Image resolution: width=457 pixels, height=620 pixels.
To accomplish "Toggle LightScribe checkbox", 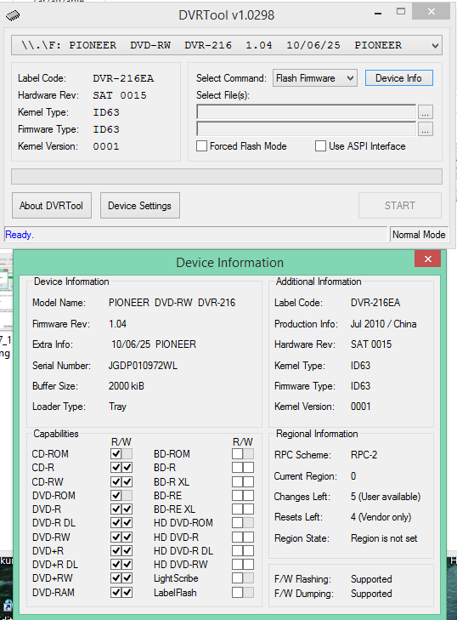I will pyautogui.click(x=237, y=578).
